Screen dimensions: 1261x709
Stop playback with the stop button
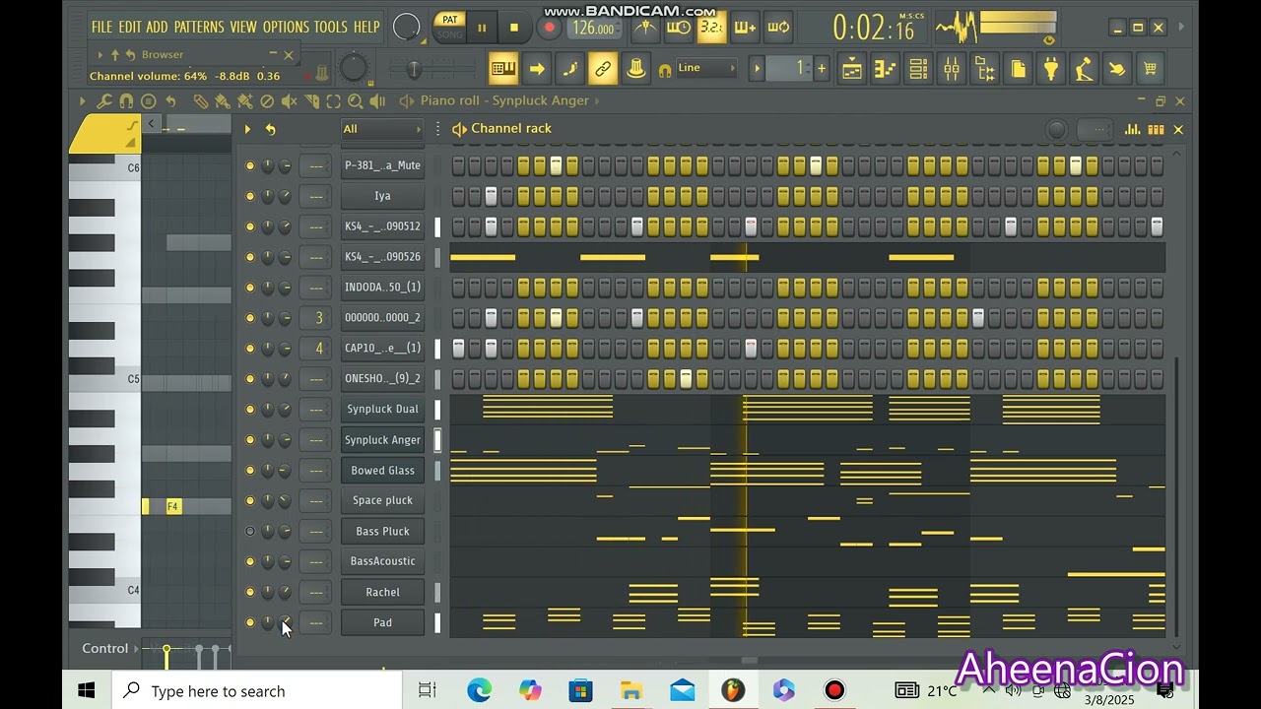click(513, 28)
